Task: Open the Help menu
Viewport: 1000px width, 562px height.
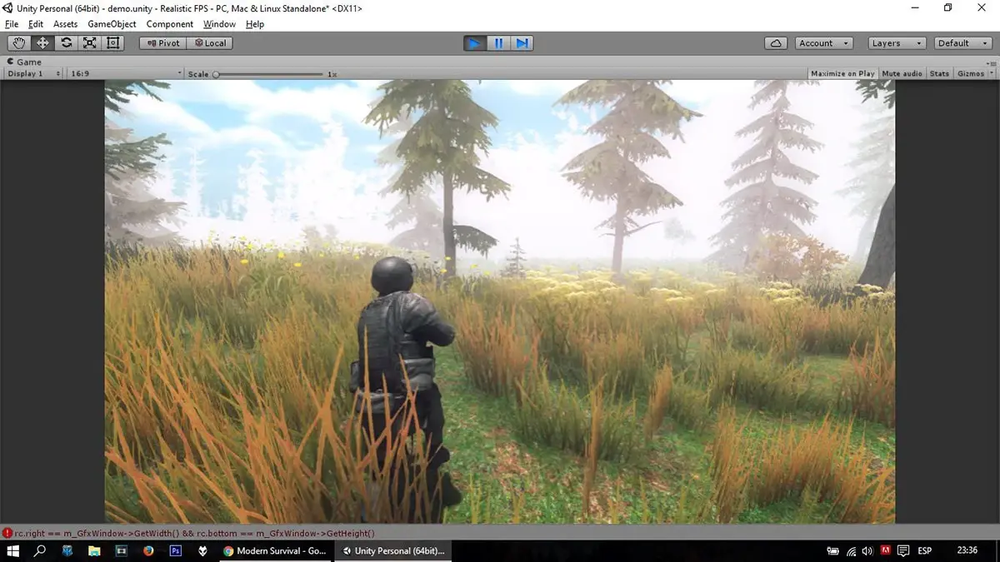Action: 255,24
